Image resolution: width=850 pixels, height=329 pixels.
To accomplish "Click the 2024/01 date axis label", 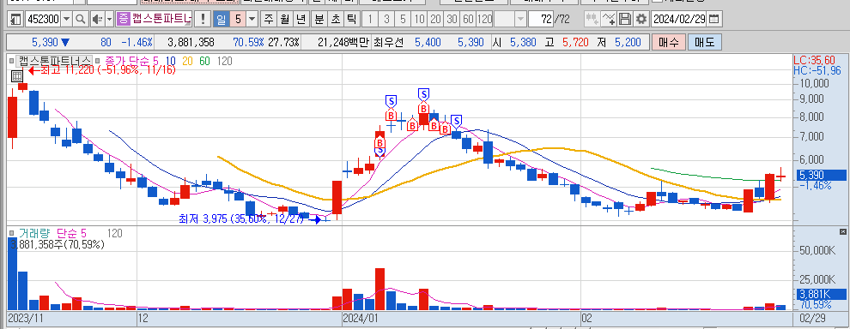I will click(360, 318).
